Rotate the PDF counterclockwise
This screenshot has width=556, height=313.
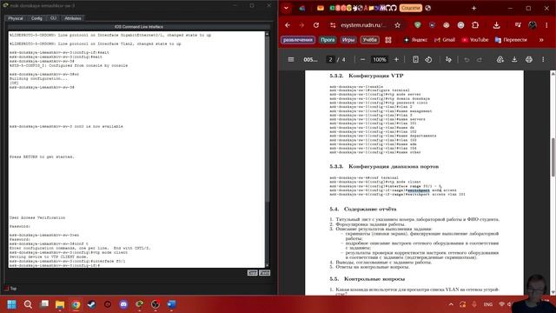tap(428, 60)
